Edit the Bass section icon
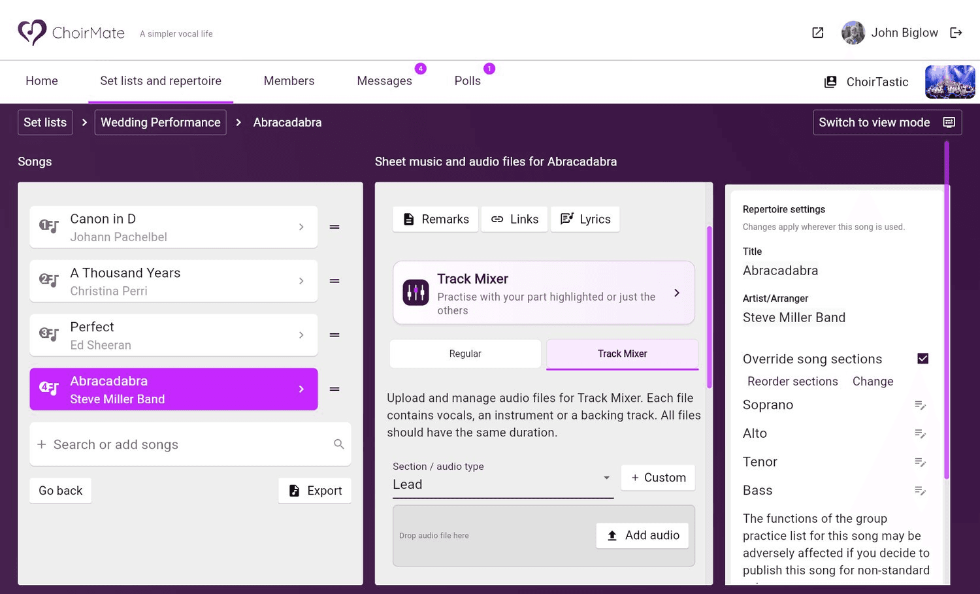This screenshot has height=594, width=980. point(920,491)
